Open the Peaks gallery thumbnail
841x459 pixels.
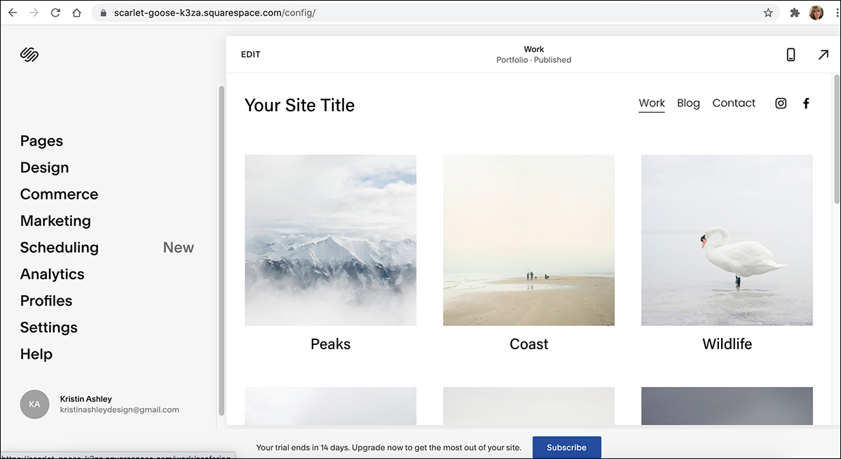point(330,240)
